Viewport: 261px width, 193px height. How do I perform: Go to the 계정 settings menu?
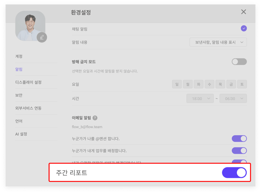tap(19, 56)
